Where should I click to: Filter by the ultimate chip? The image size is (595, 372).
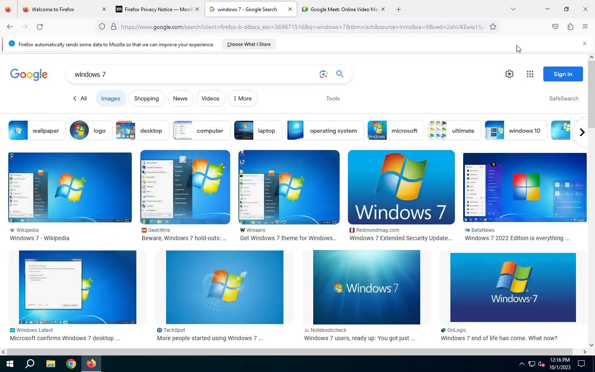pyautogui.click(x=455, y=131)
